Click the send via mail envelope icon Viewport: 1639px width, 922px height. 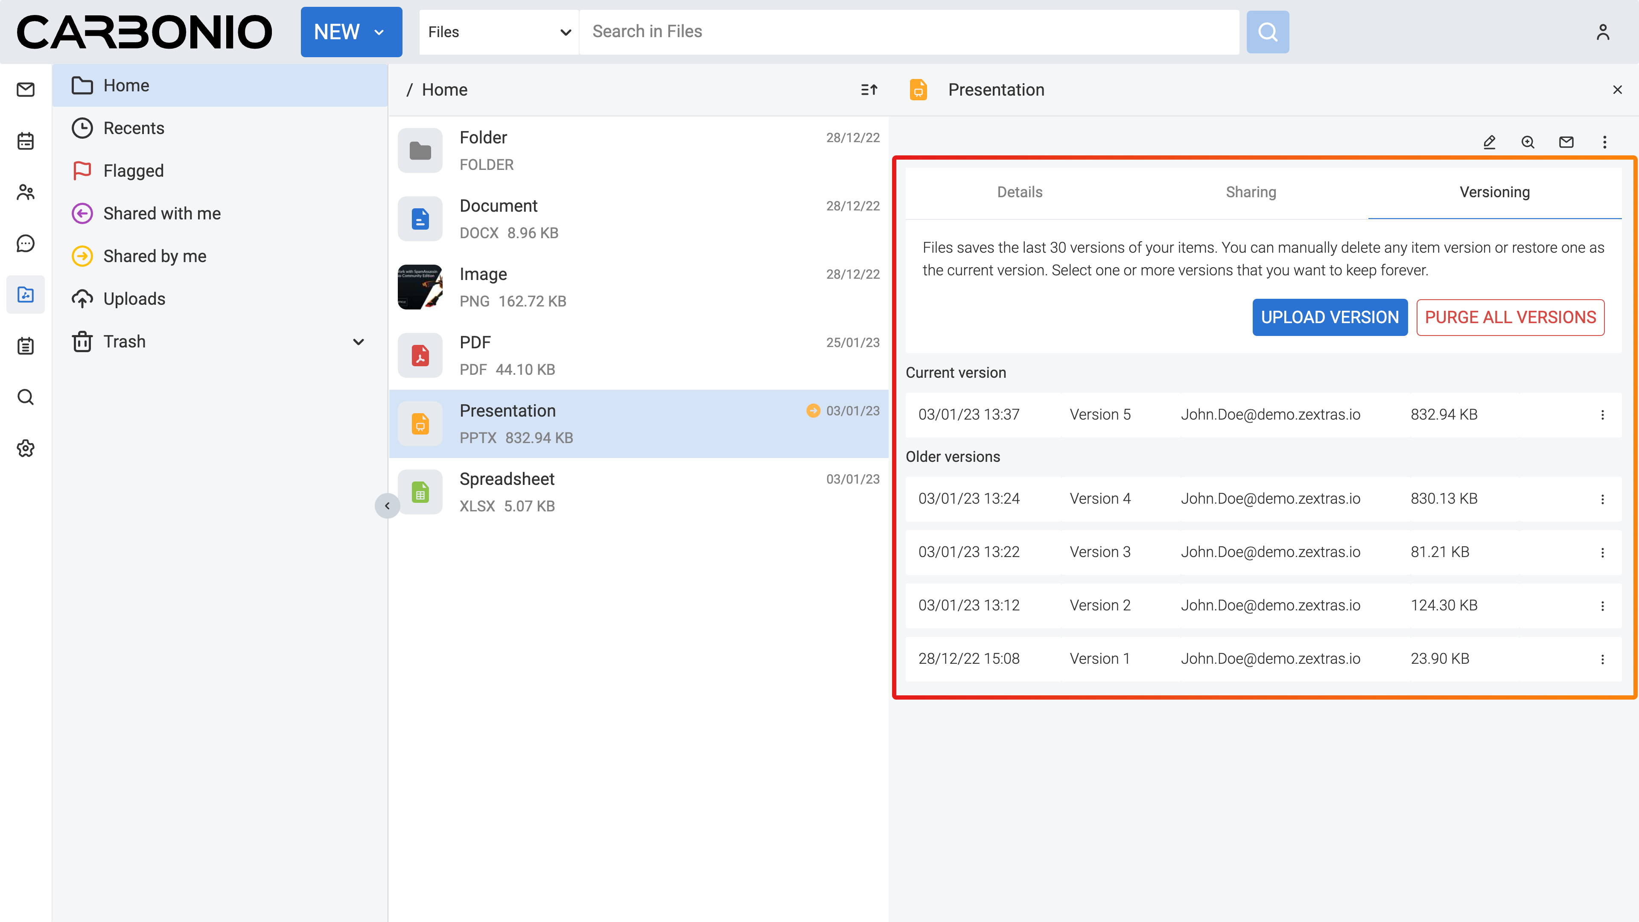click(1566, 142)
